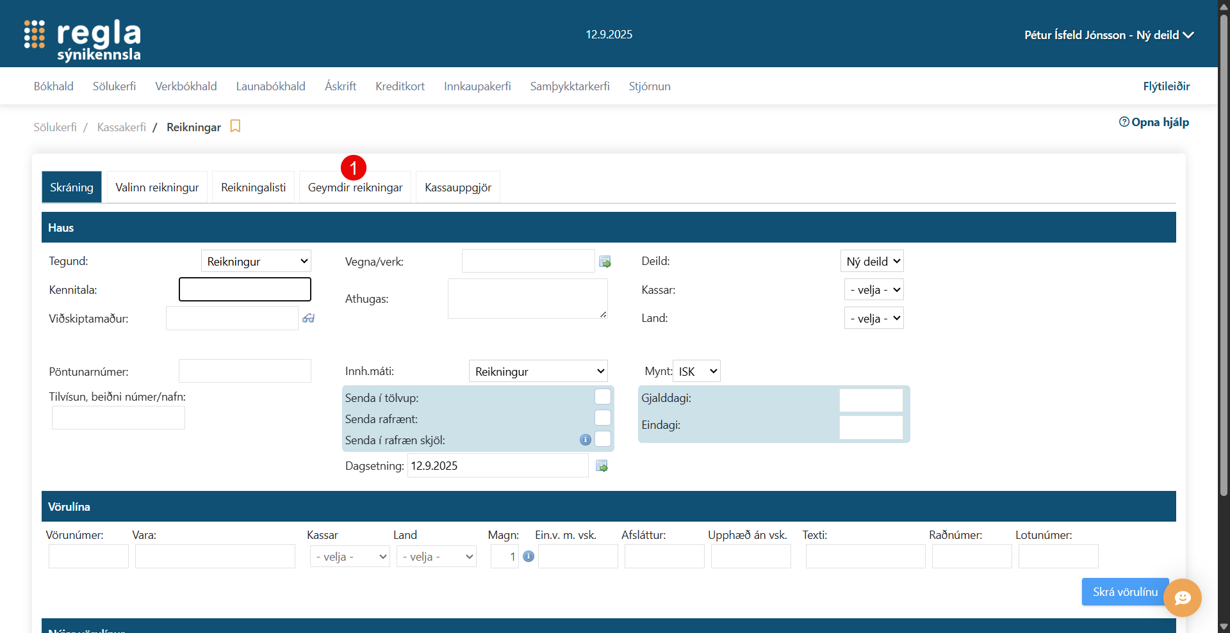Viewport: 1230px width, 633px height.
Task: Click the binoculars search icon beside Viðskiptamaður
Action: (x=308, y=318)
